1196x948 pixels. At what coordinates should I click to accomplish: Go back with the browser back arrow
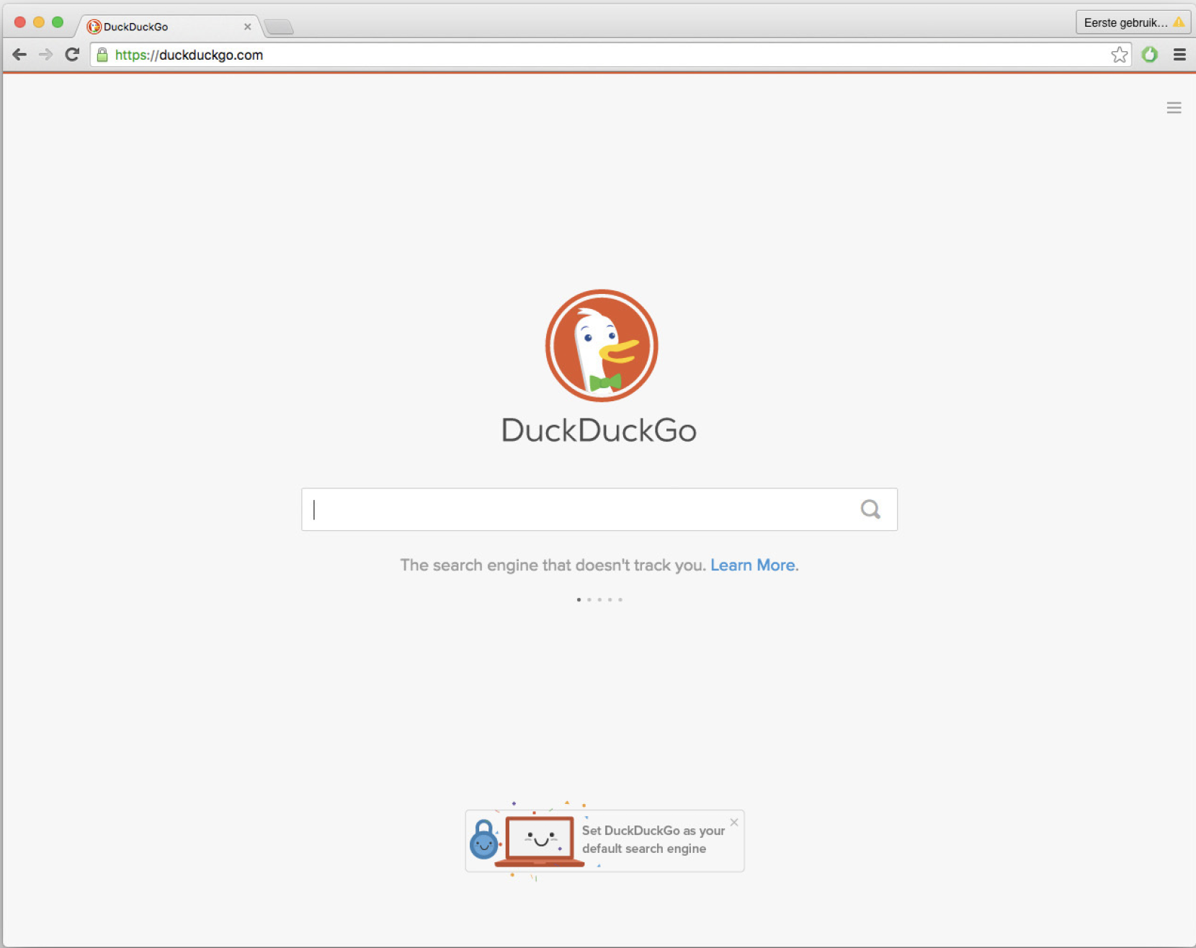click(x=19, y=55)
